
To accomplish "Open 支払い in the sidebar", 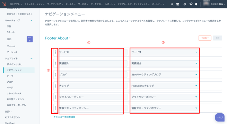I will [8, 112].
